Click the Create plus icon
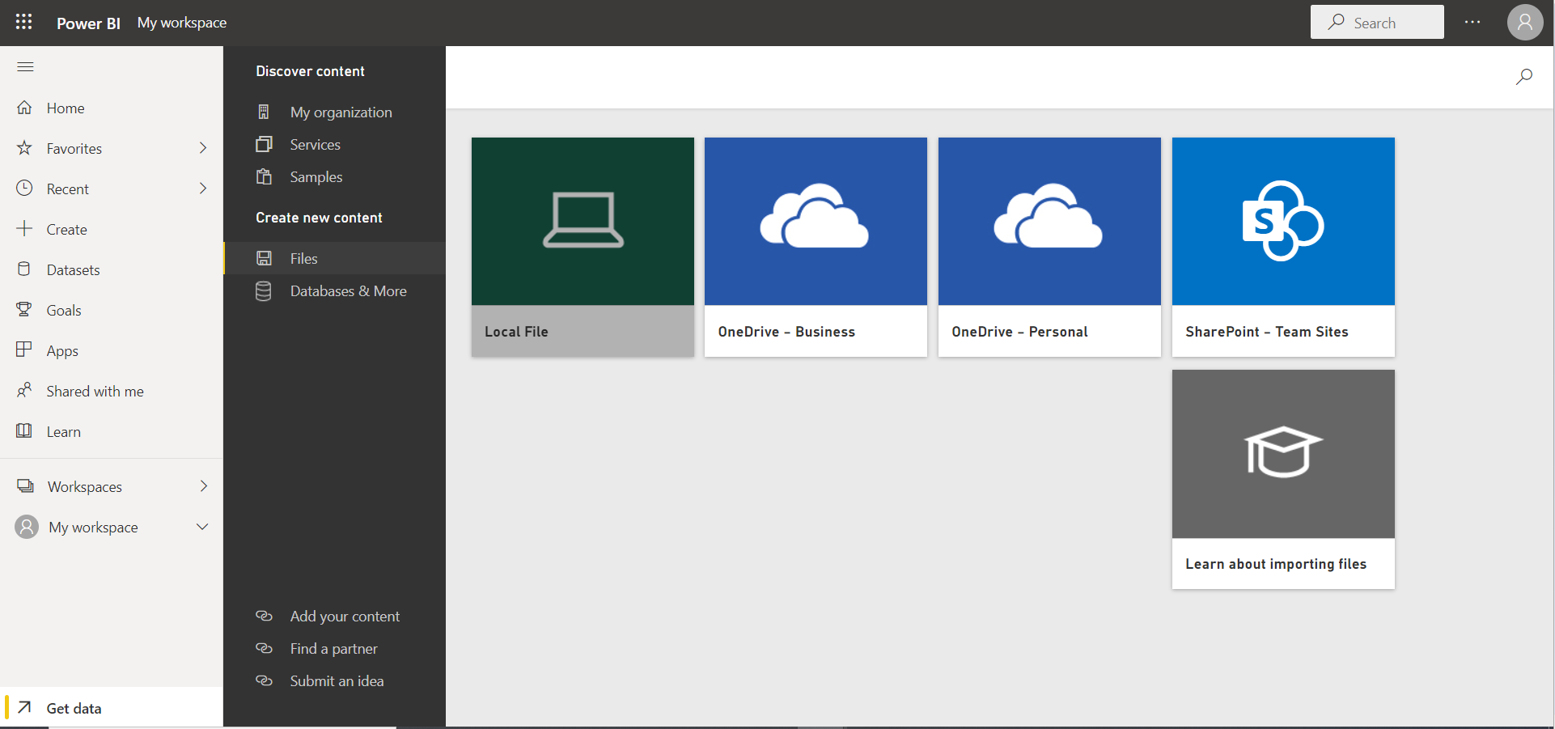Viewport: 1555px width, 729px height. pos(25,228)
